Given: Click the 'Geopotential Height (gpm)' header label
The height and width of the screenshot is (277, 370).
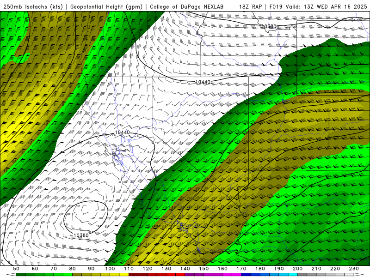Looking at the screenshot, I should click(x=106, y=6).
